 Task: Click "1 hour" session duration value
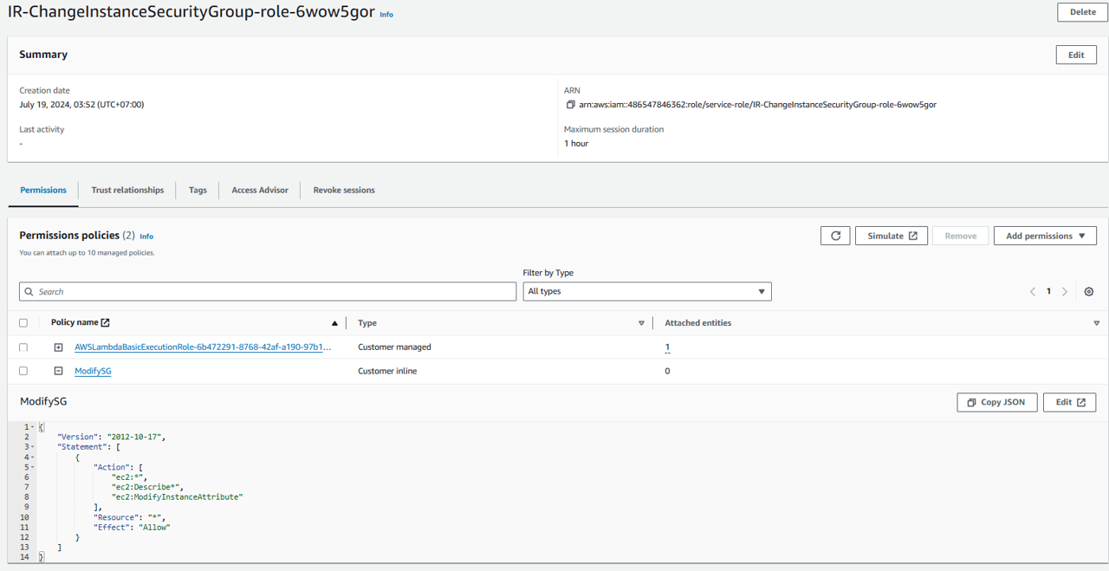(x=576, y=144)
